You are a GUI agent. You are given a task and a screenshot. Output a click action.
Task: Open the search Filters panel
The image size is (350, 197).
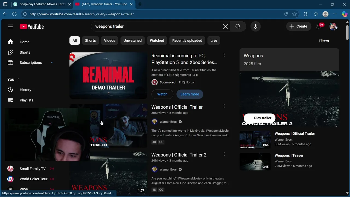[x=324, y=41]
